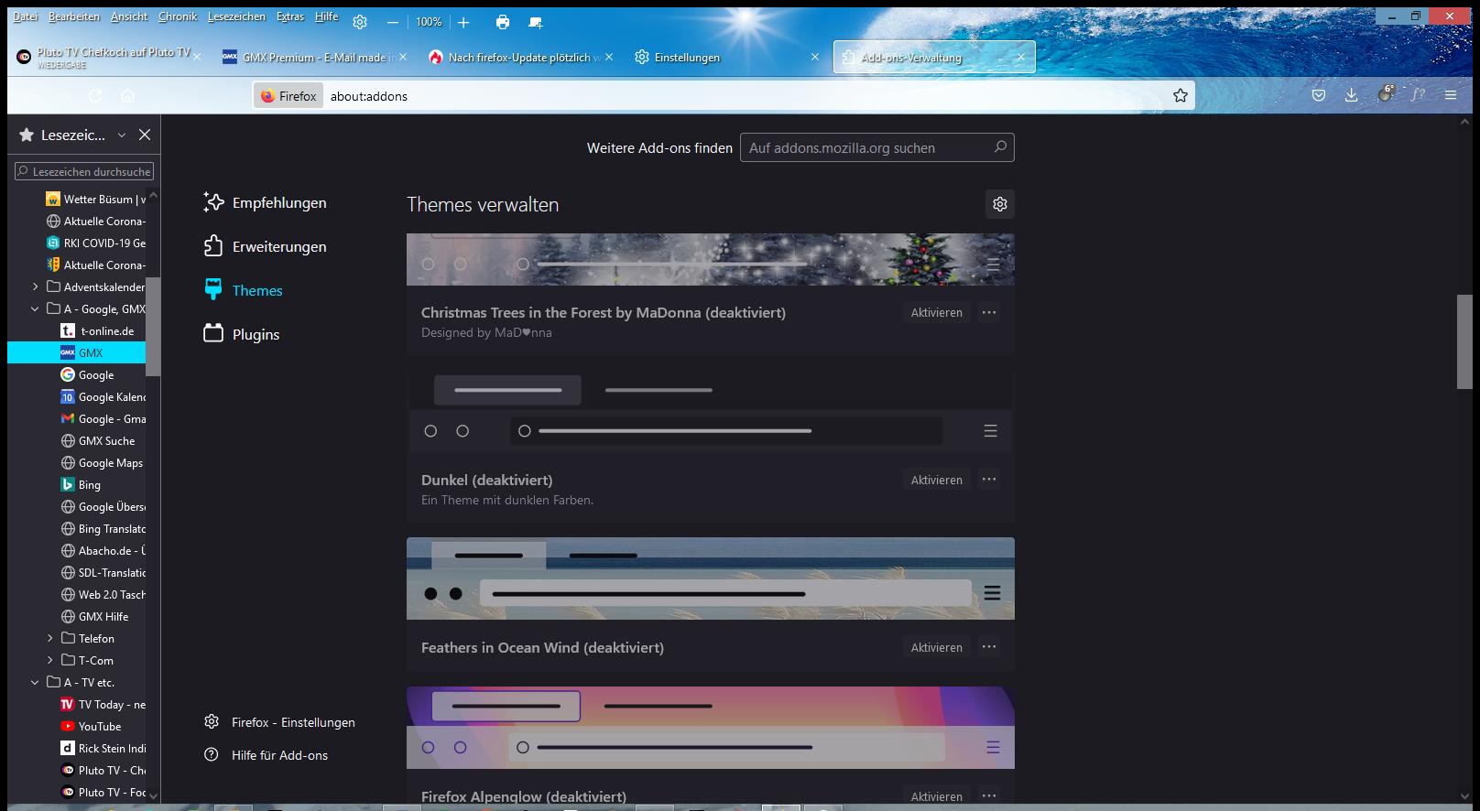Expand the T-Com bookmark folder
1480x811 pixels.
point(50,660)
